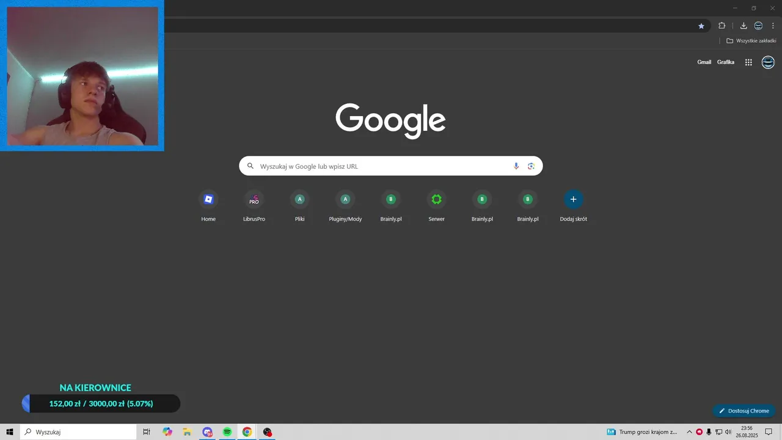Image resolution: width=782 pixels, height=440 pixels.
Task: Open the three-dot Chrome menu
Action: (773, 26)
